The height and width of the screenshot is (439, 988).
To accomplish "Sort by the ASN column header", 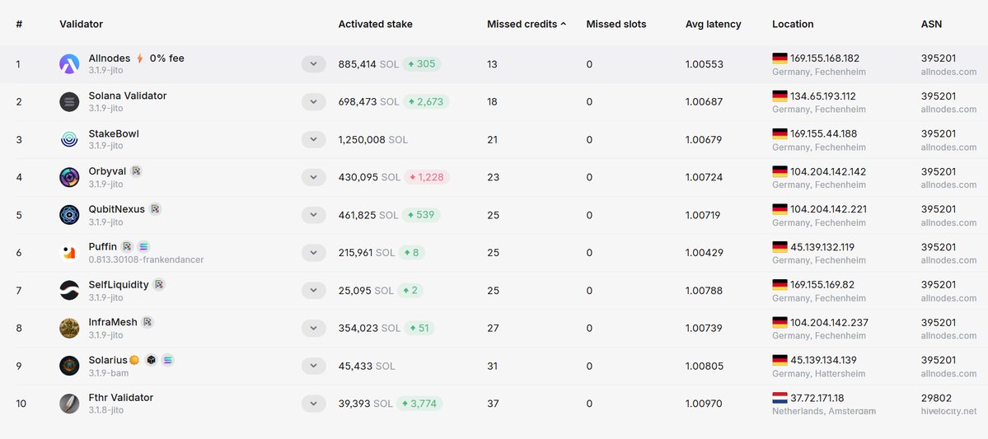I will [x=931, y=24].
